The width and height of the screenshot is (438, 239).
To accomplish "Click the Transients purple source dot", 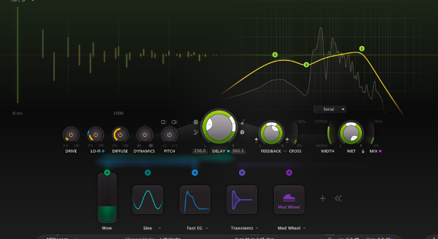I will coord(242,172).
